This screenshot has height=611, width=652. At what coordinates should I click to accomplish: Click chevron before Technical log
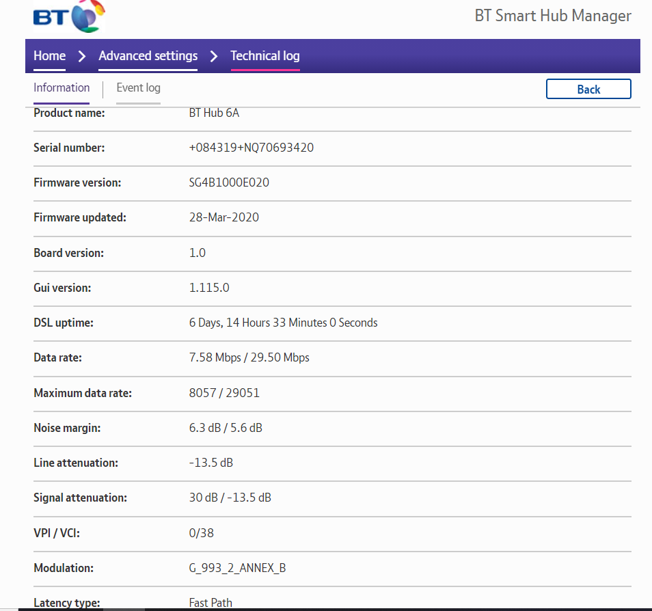214,56
